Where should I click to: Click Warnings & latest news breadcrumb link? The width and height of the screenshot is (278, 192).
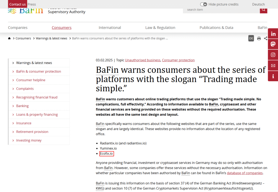click(x=51, y=38)
